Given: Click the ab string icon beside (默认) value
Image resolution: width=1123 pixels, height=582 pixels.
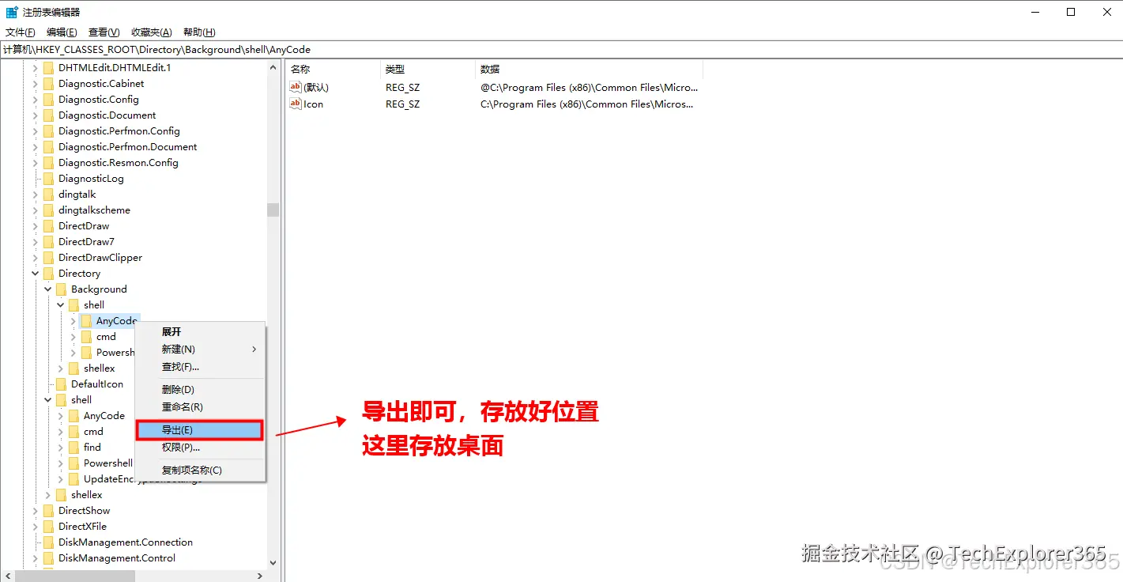Looking at the screenshot, I should [x=296, y=87].
